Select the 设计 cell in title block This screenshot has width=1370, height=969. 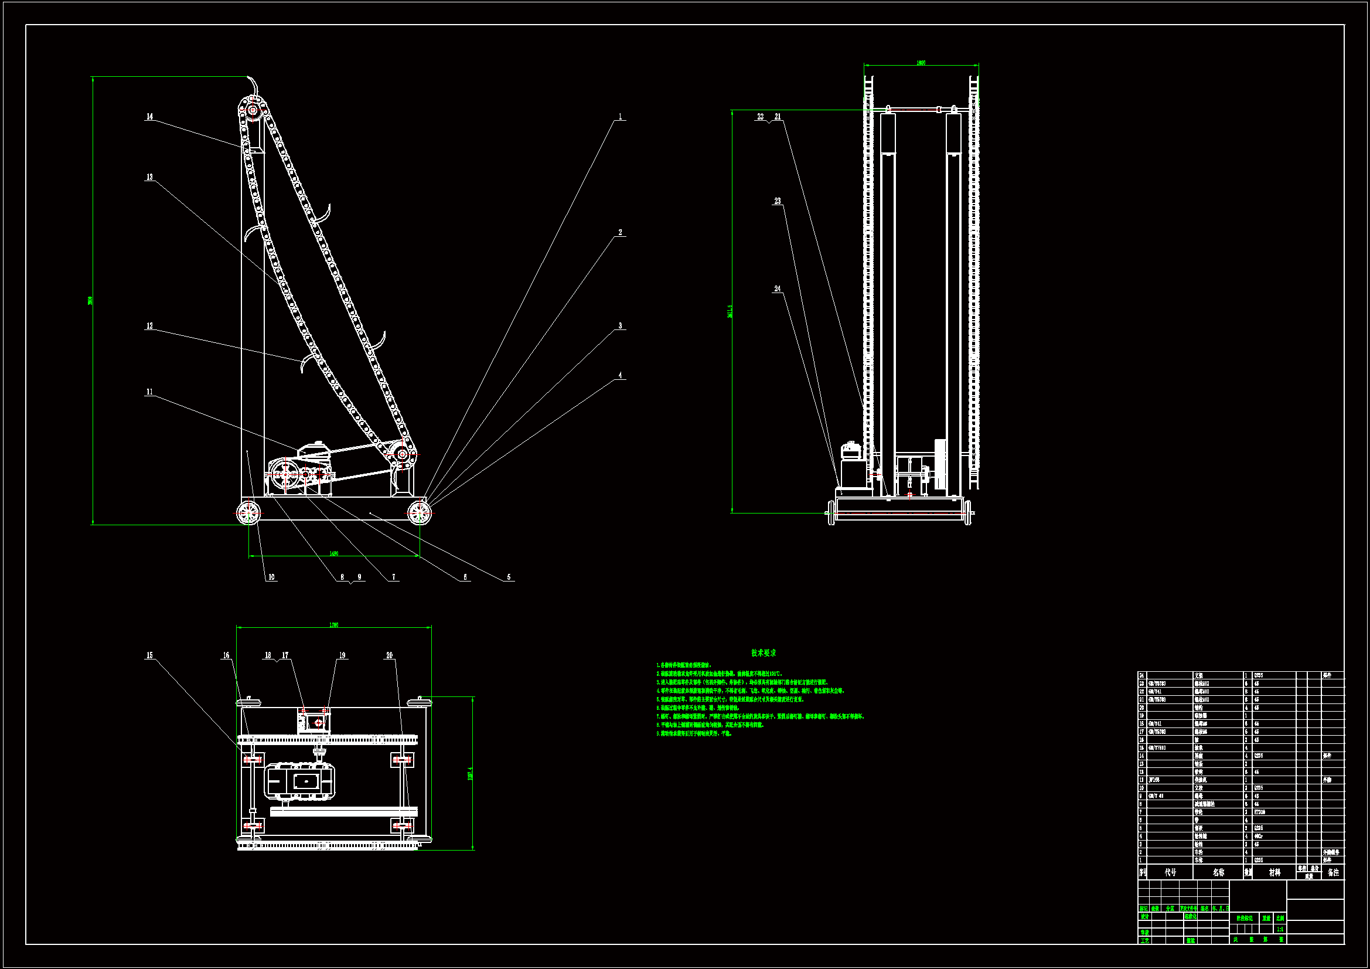pyautogui.click(x=1144, y=916)
